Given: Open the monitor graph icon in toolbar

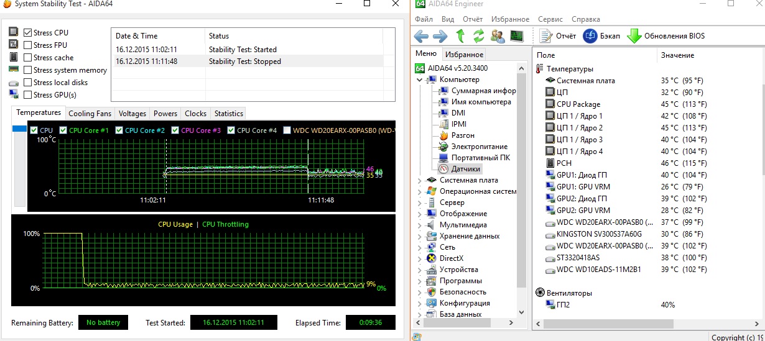Looking at the screenshot, I should [x=516, y=36].
